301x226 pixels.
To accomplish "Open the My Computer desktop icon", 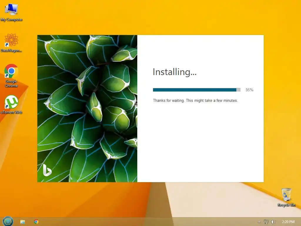I will (x=11, y=12).
